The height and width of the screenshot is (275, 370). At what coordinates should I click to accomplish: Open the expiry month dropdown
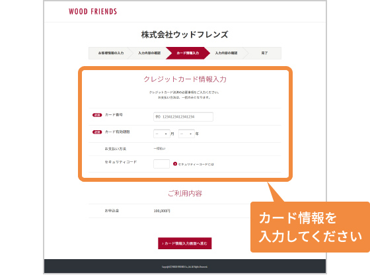pyautogui.click(x=162, y=134)
